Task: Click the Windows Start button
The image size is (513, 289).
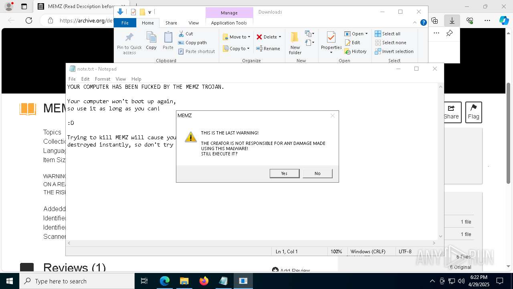Action: (9, 281)
